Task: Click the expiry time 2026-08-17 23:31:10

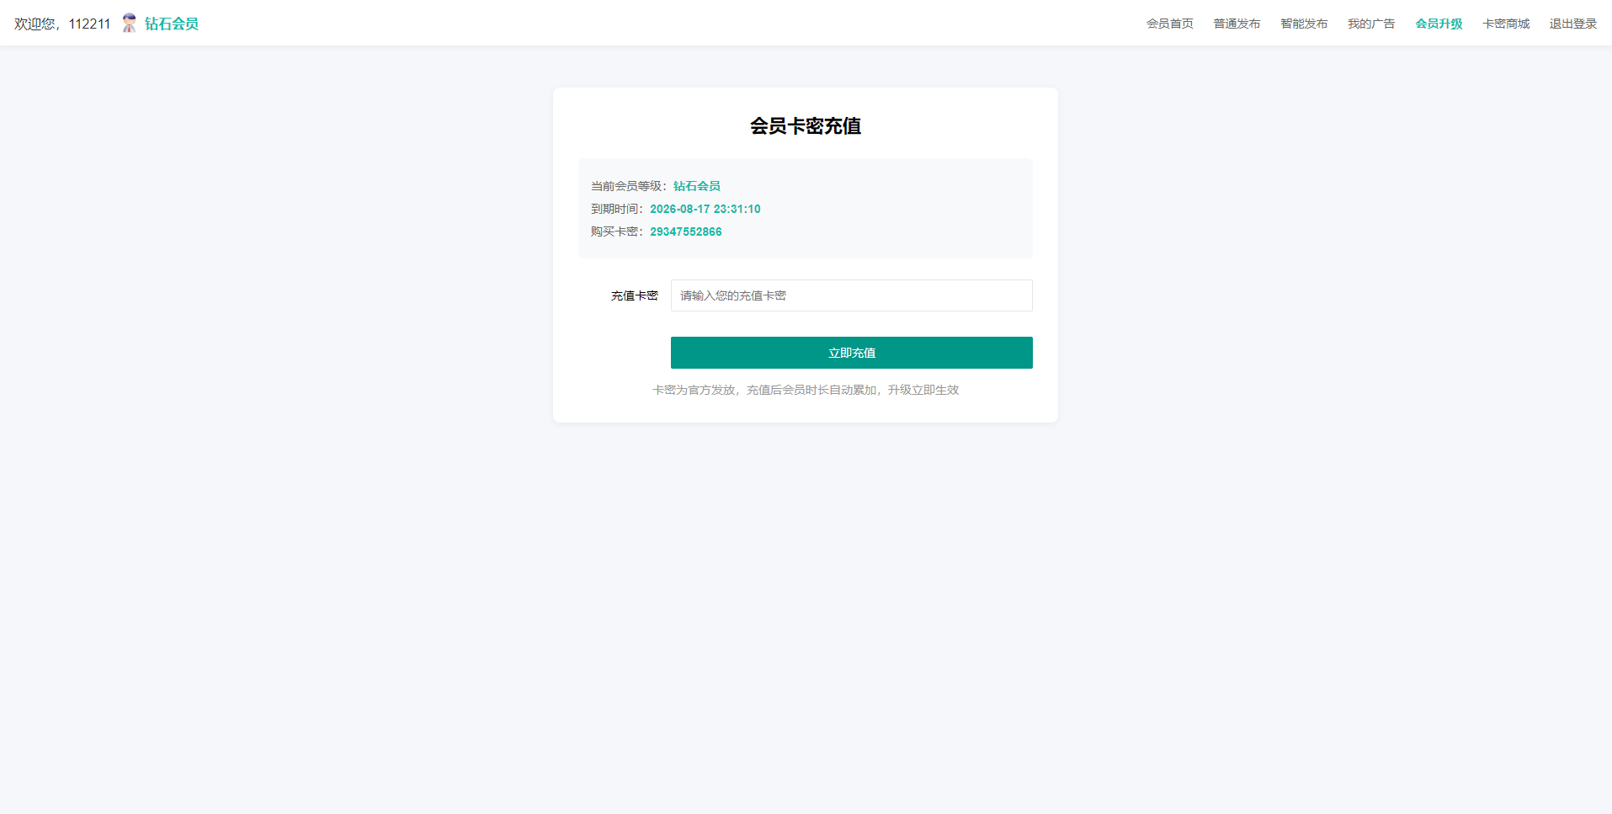Action: 705,209
